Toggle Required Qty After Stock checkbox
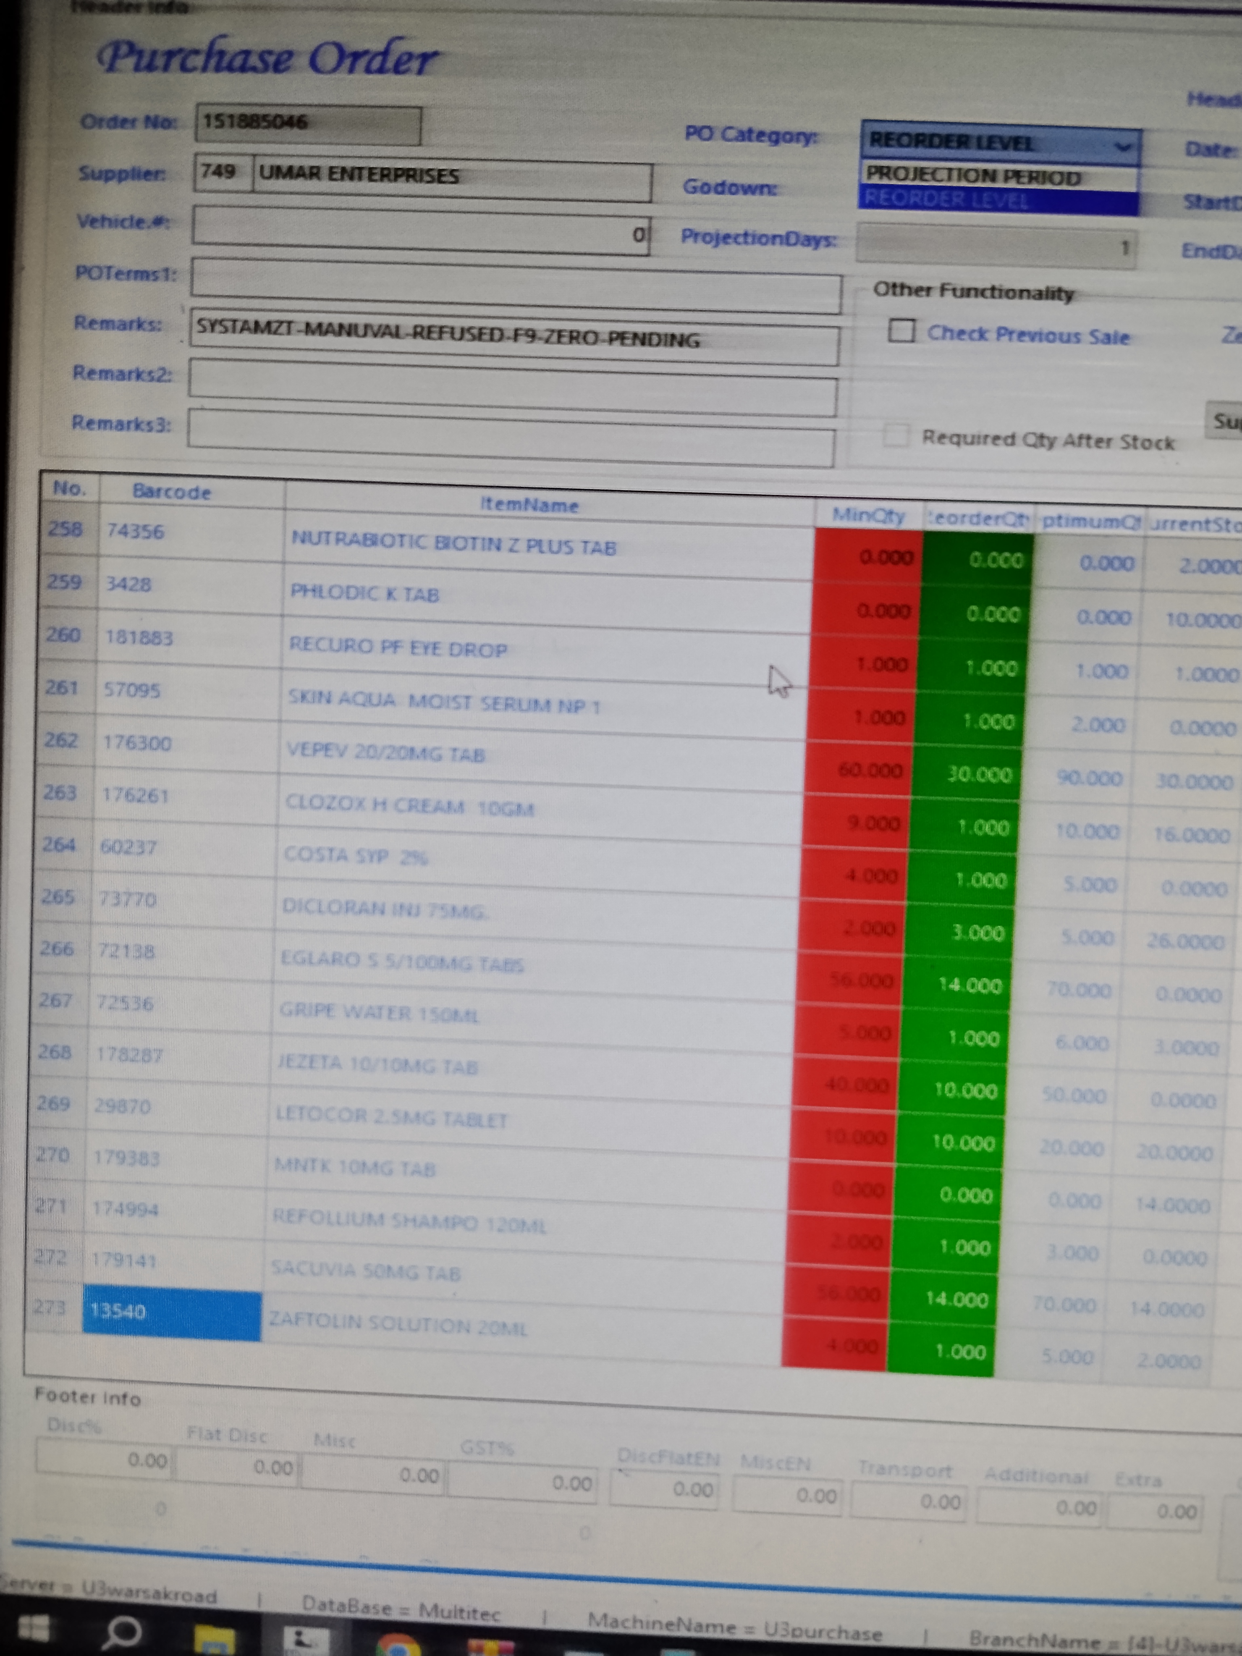Image resolution: width=1242 pixels, height=1656 pixels. click(896, 435)
